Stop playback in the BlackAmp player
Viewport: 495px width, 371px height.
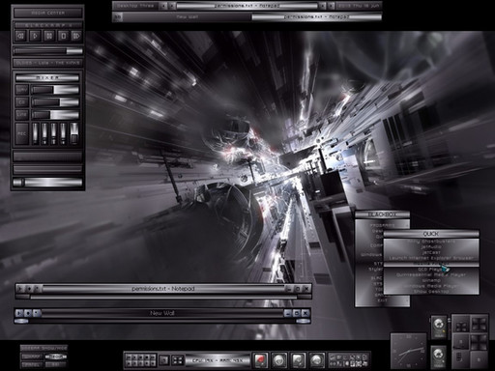tap(63, 36)
